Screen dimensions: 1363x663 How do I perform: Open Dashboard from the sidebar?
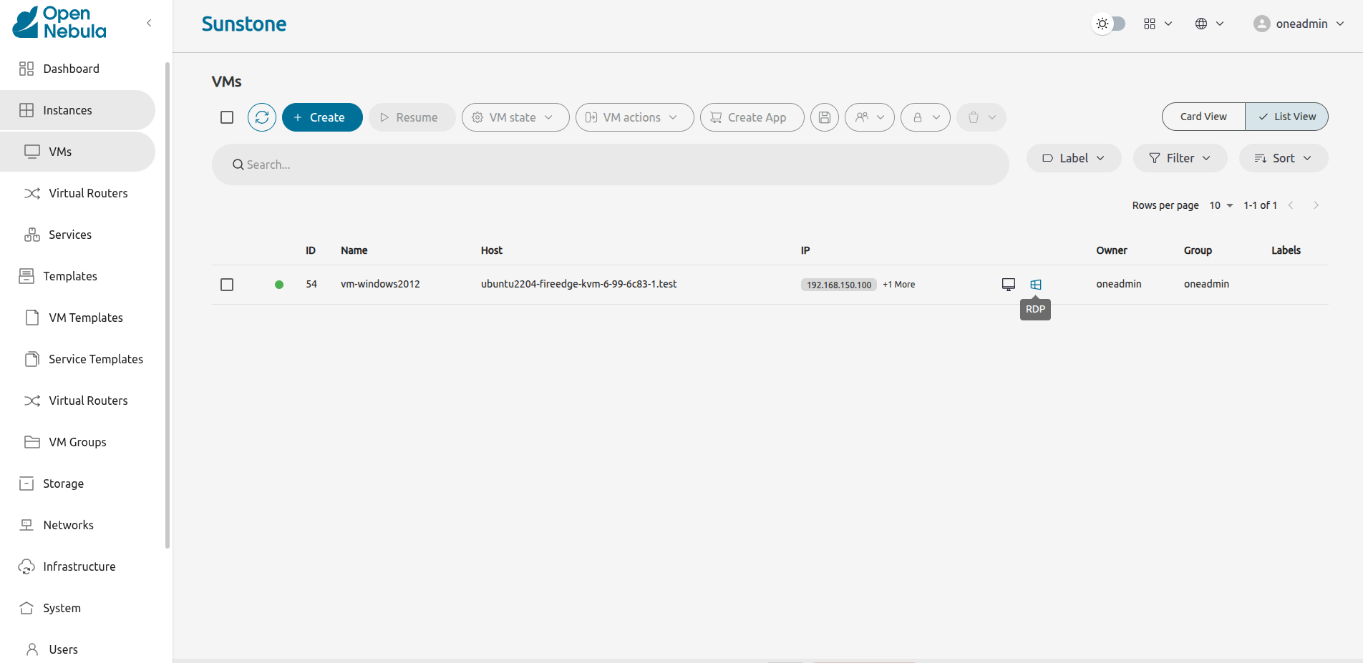71,69
